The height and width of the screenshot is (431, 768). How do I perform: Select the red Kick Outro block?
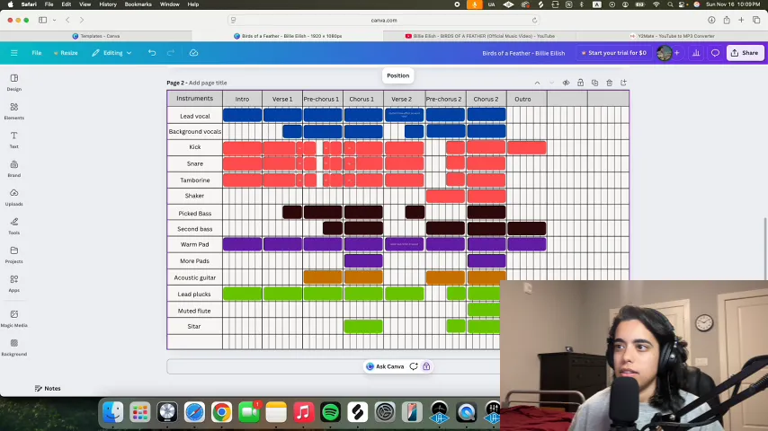pyautogui.click(x=526, y=147)
